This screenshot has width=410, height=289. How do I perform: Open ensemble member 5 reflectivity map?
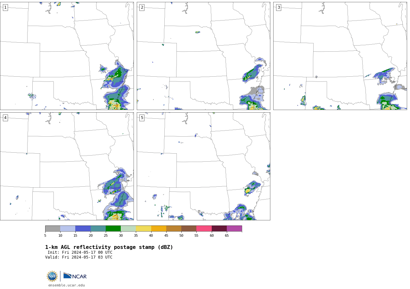(203, 166)
